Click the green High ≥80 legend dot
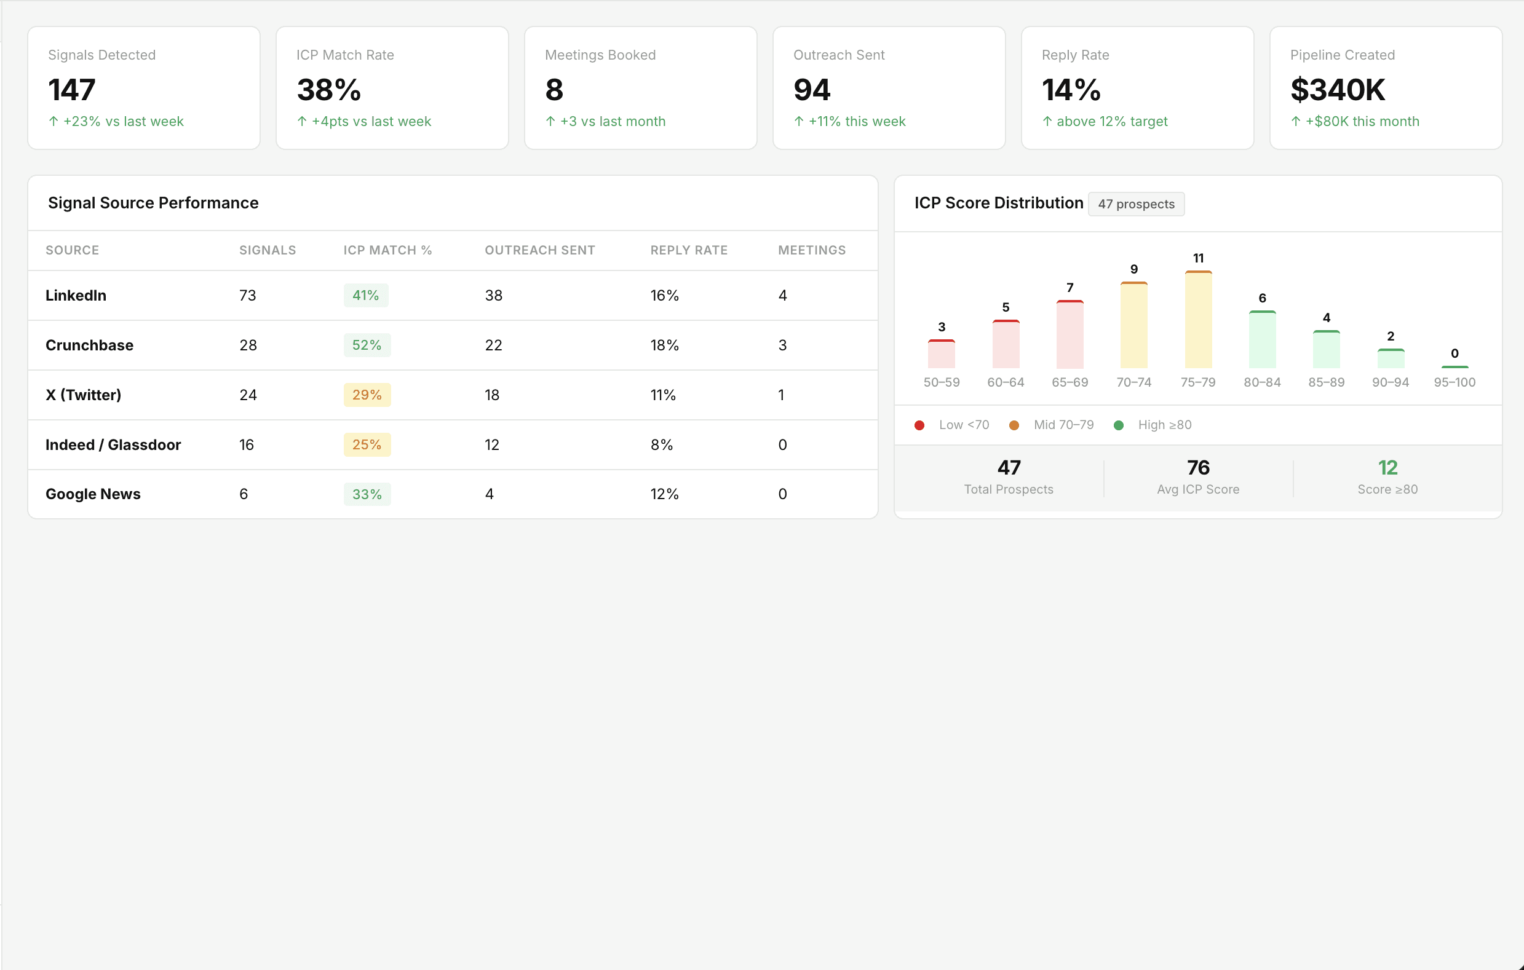This screenshot has width=1524, height=970. pyautogui.click(x=1118, y=425)
